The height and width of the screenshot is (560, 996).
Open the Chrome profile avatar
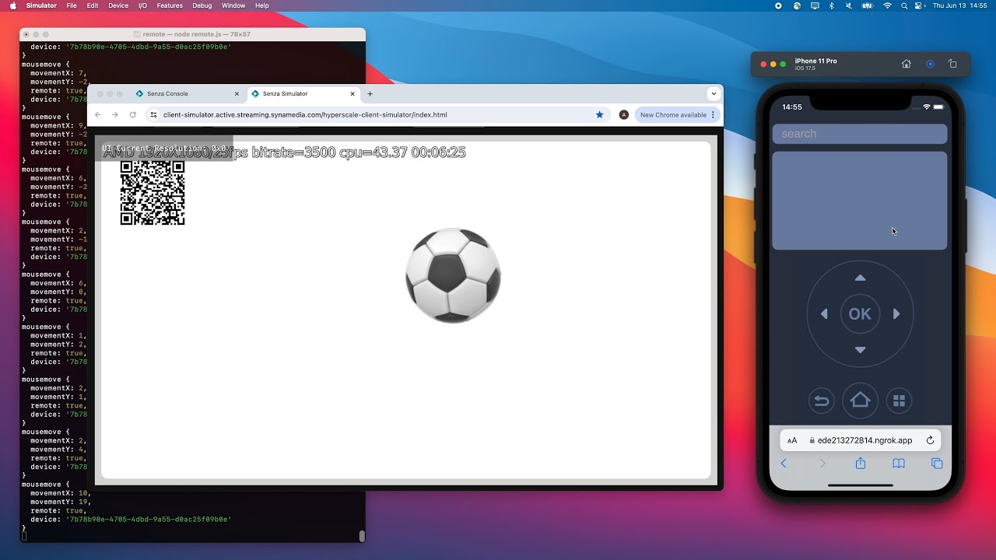[623, 114]
